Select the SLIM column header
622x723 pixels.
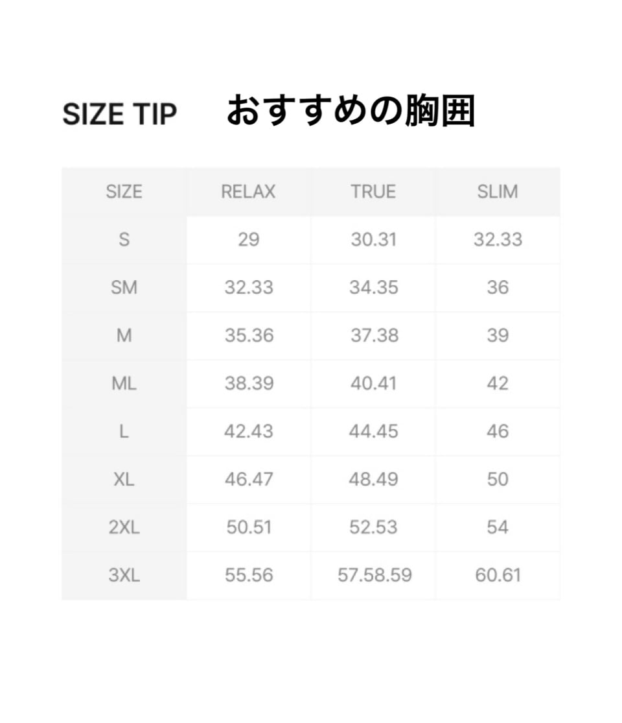[x=498, y=192]
